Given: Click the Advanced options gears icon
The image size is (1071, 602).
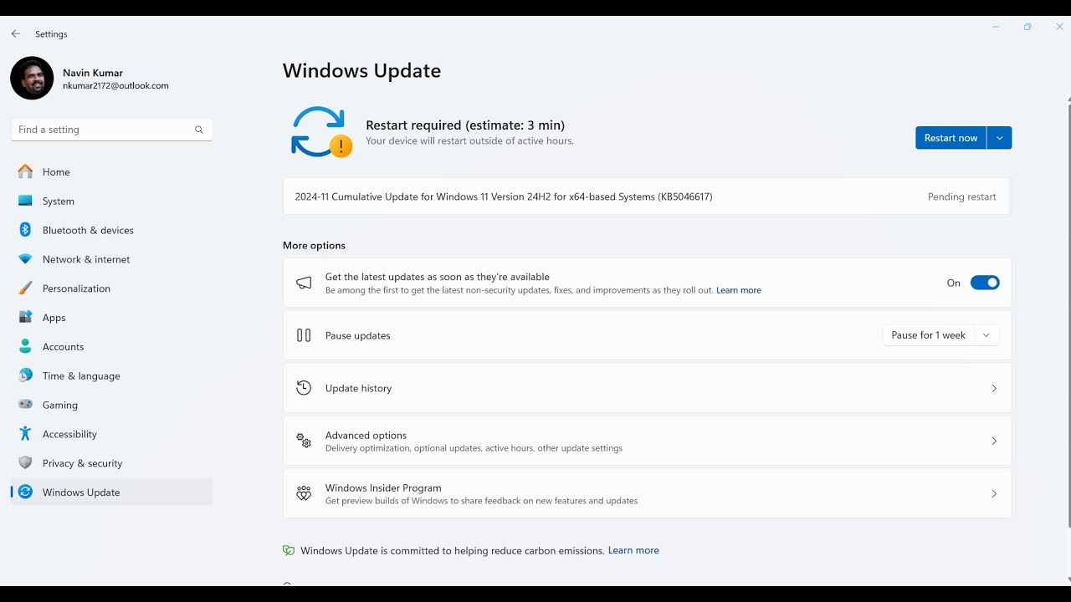Looking at the screenshot, I should [x=304, y=441].
